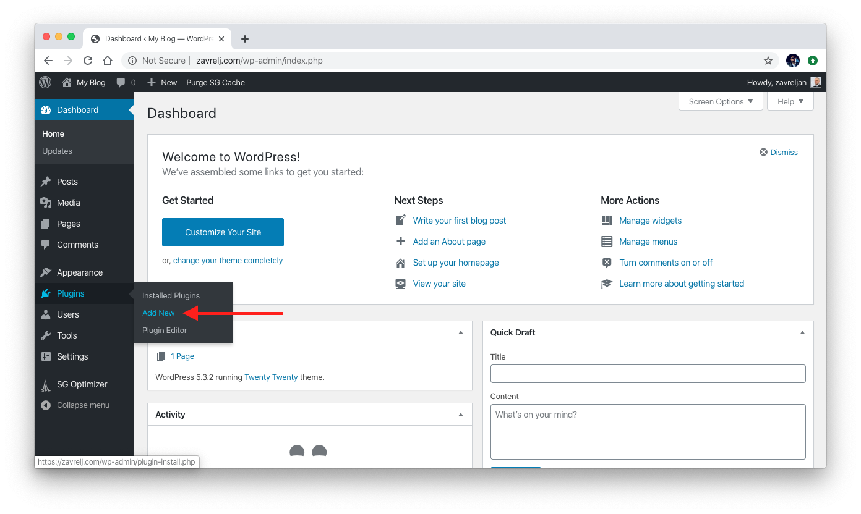Click the Dashboard gauge icon
Viewport: 861px width, 514px height.
(x=46, y=110)
